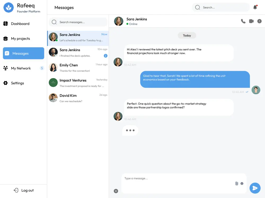
Task: Open the notifications bell
Action: click(x=255, y=7)
